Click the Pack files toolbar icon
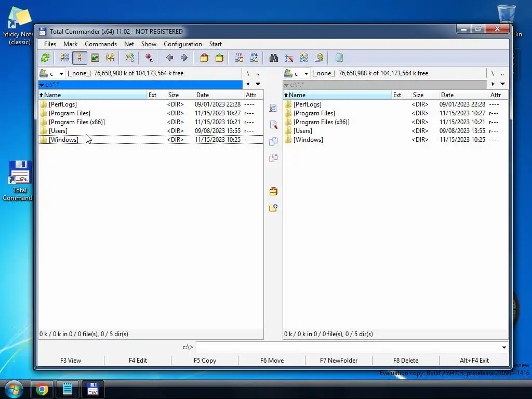 [x=204, y=58]
